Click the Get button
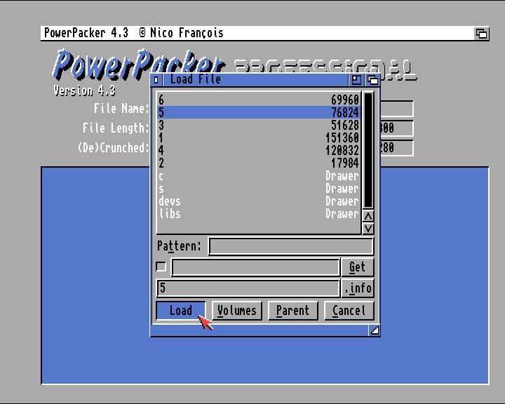This screenshot has width=505, height=404. tap(357, 267)
